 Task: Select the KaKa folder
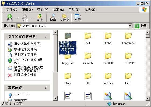point(108,38)
